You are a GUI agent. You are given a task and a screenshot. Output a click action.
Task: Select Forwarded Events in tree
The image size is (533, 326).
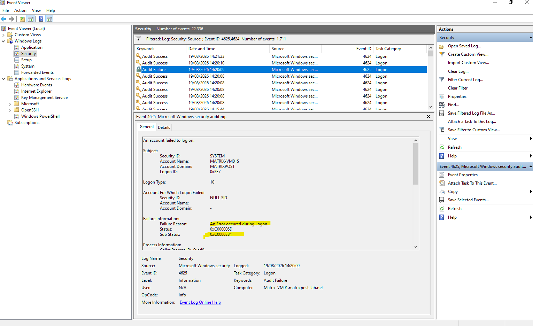pyautogui.click(x=37, y=72)
